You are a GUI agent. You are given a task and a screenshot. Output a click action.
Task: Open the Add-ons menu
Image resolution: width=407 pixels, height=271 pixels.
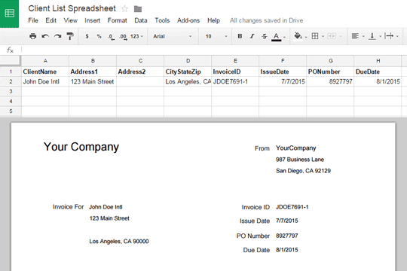pos(188,20)
